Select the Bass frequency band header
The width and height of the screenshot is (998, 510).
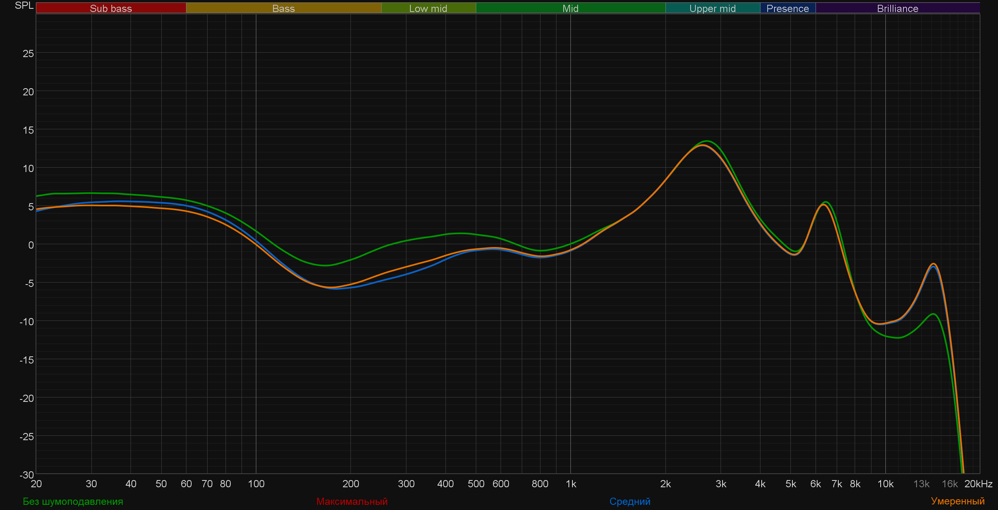[283, 8]
